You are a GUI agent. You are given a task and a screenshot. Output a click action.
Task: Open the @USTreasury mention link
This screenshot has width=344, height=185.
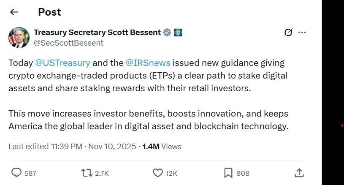coord(62,63)
